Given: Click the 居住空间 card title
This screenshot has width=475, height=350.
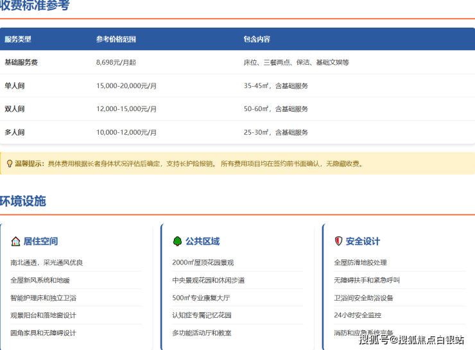Looking at the screenshot, I should [40, 241].
